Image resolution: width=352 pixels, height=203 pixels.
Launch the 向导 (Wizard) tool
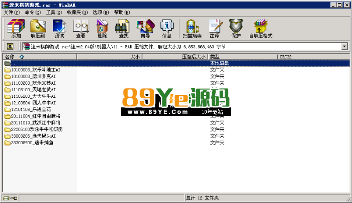[x=145, y=28]
